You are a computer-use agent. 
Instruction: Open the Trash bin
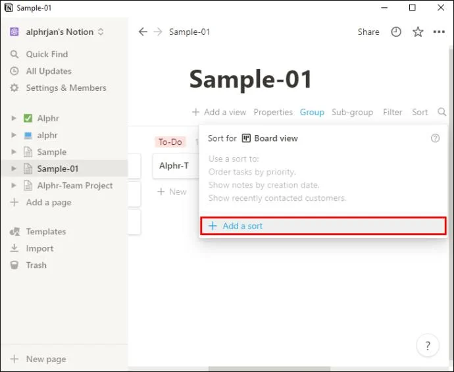(36, 265)
